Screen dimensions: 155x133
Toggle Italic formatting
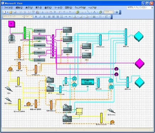(x=40, y=17)
